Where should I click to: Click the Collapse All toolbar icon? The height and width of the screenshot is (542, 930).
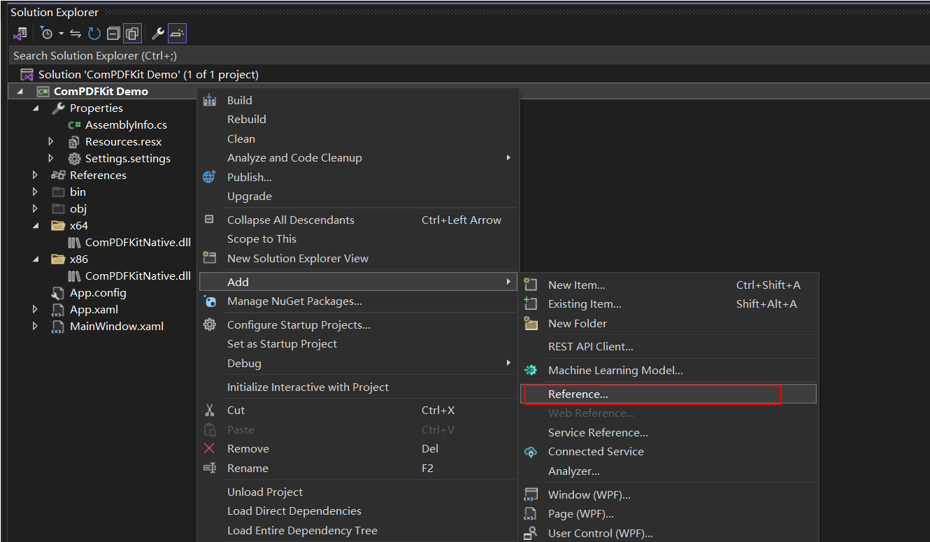click(x=113, y=34)
